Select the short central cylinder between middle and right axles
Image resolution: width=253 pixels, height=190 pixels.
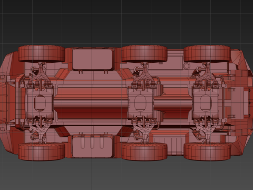(173, 104)
